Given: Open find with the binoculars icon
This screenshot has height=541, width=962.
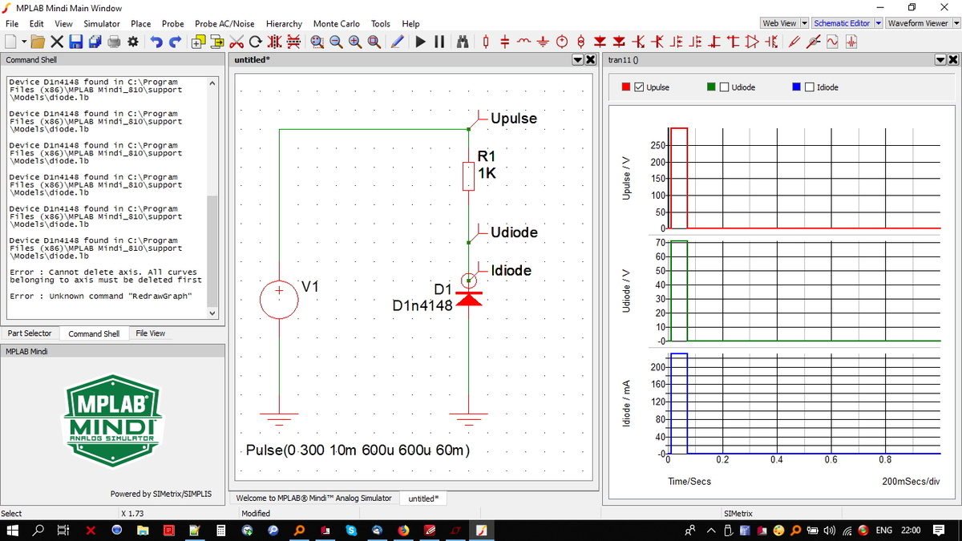Looking at the screenshot, I should click(463, 42).
